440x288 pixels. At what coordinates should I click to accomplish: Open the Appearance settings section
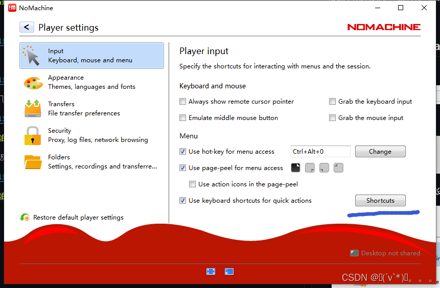point(91,82)
